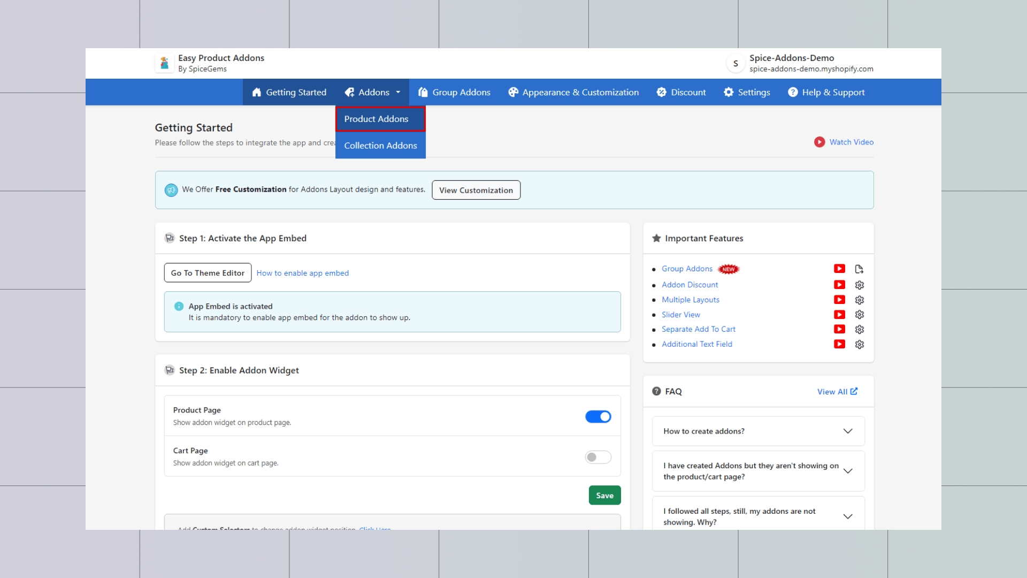Image resolution: width=1027 pixels, height=578 pixels.
Task: Click gear icon for Separate Add To Cart
Action: (x=859, y=329)
